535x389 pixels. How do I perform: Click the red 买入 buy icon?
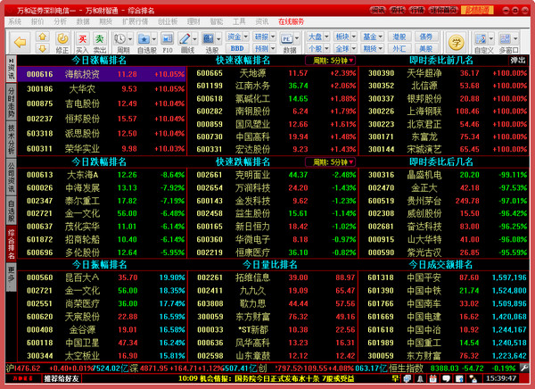tap(82, 41)
